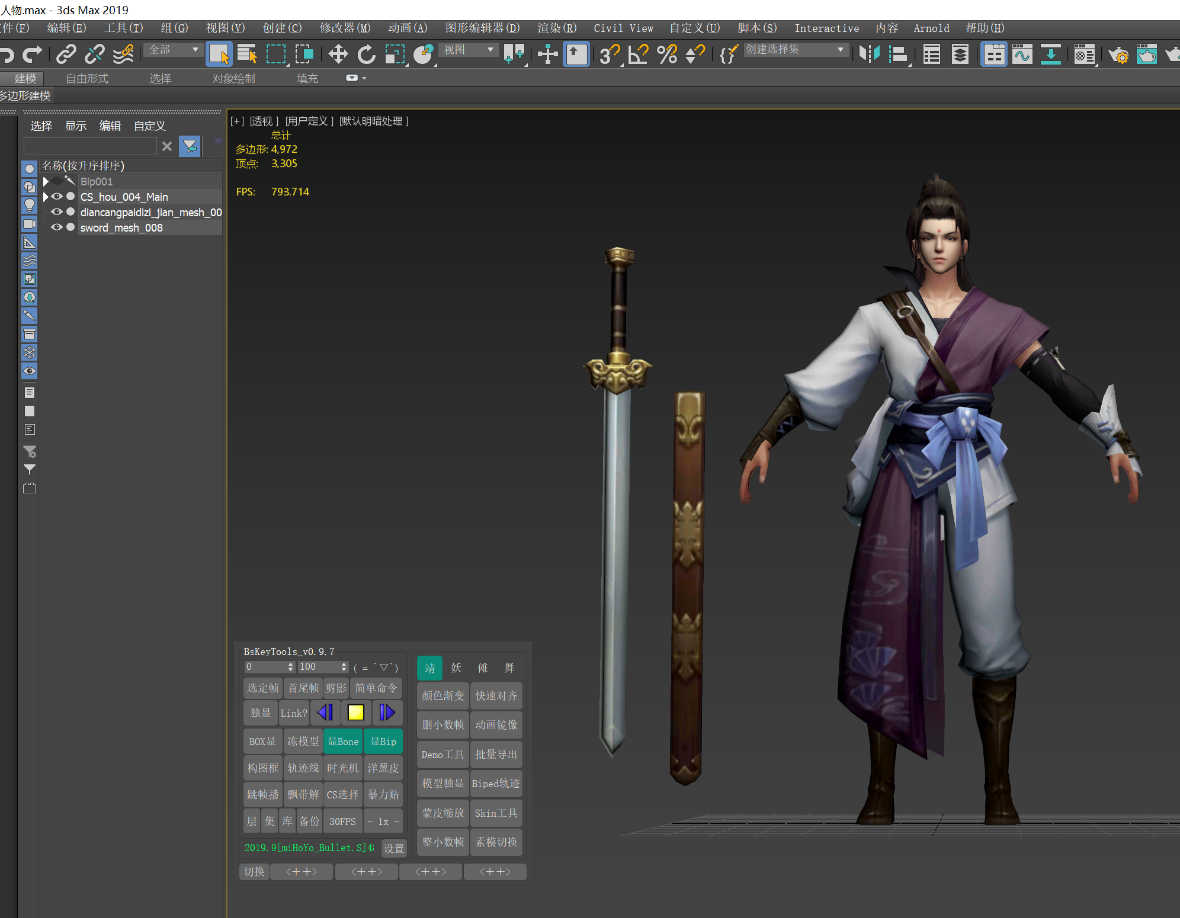This screenshot has width=1180, height=918.
Task: Click the Align tool icon
Action: click(899, 54)
